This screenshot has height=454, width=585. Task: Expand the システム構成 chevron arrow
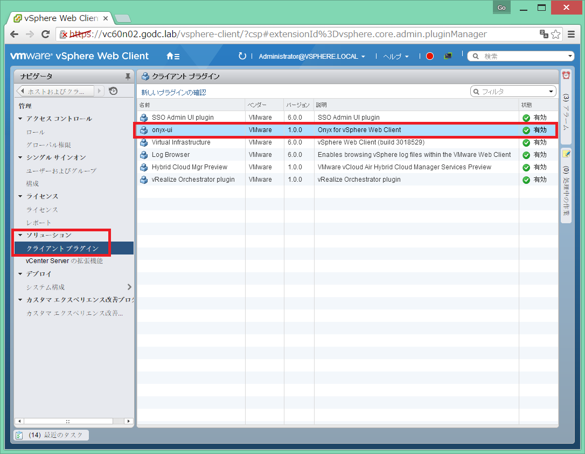129,287
